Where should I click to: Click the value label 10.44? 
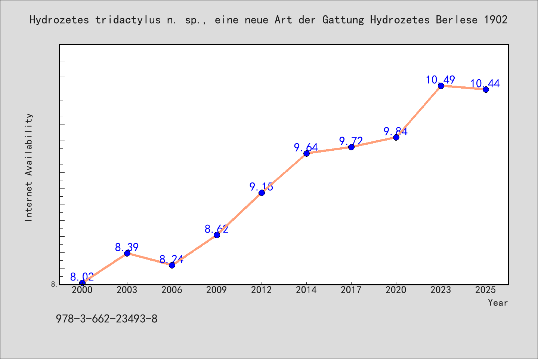485,83
